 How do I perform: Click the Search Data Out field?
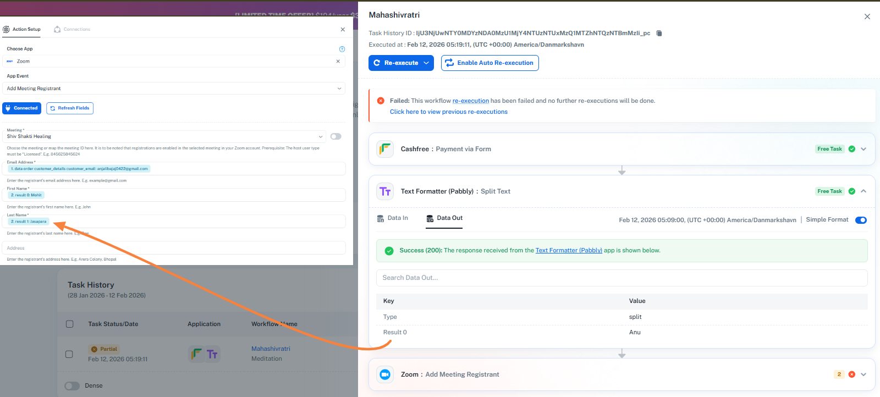[621, 278]
